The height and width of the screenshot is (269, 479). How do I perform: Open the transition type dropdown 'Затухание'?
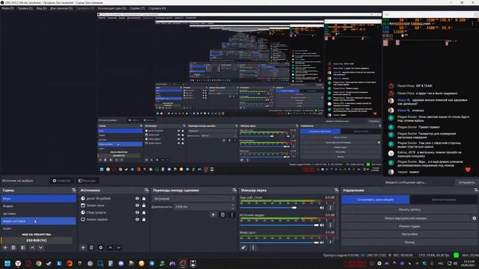coord(195,199)
